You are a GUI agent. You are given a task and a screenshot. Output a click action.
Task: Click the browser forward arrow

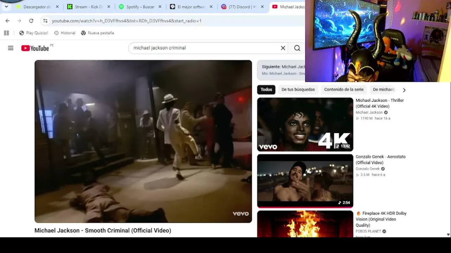19,21
